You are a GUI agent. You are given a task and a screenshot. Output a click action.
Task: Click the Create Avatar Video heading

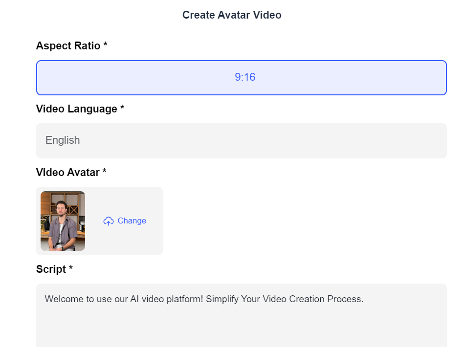[x=232, y=15]
